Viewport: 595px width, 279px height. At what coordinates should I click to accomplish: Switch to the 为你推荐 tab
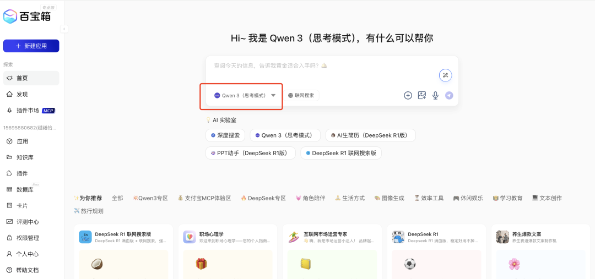[x=88, y=198]
